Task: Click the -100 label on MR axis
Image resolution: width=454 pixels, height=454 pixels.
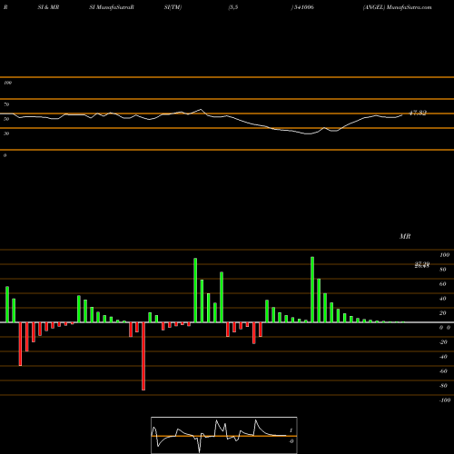Action: pyautogui.click(x=445, y=400)
